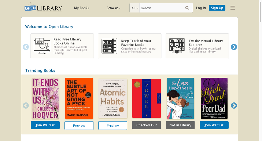Image resolution: width=262 pixels, height=141 pixels.
Task: Open The Love Hypothesis book cover
Action: tap(180, 98)
